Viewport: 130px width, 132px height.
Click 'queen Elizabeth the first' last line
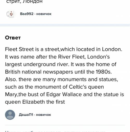35,102
